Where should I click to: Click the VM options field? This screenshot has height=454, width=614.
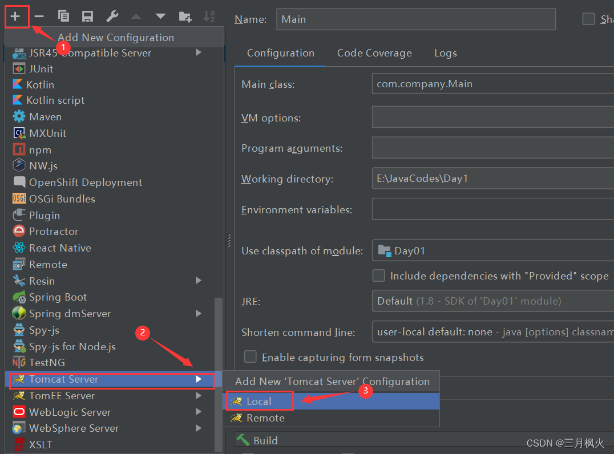pyautogui.click(x=493, y=117)
